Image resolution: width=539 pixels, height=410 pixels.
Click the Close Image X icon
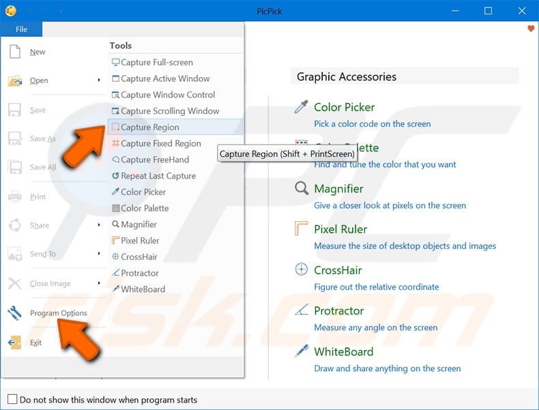tap(15, 284)
